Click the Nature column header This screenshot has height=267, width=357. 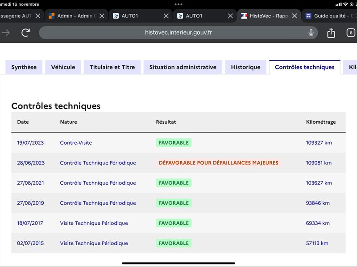69,122
